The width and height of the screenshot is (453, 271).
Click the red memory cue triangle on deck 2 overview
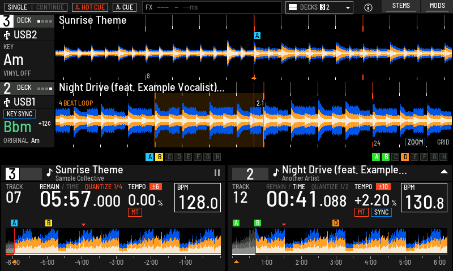click(284, 224)
